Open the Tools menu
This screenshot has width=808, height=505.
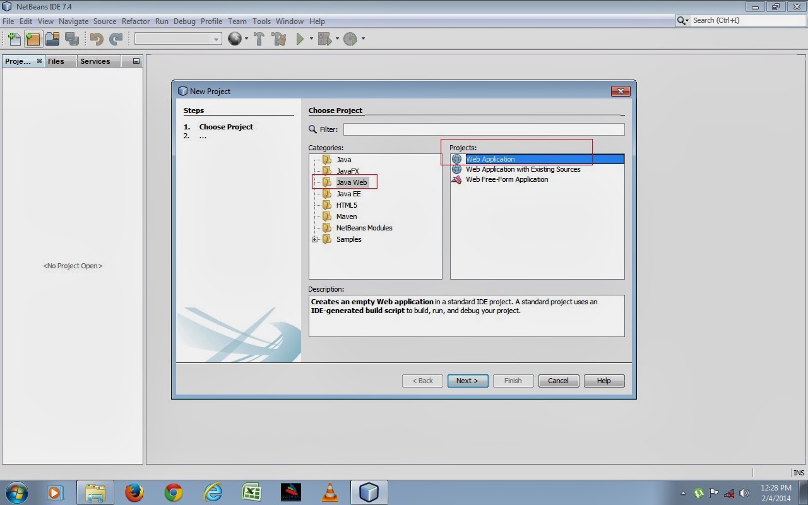pos(261,21)
